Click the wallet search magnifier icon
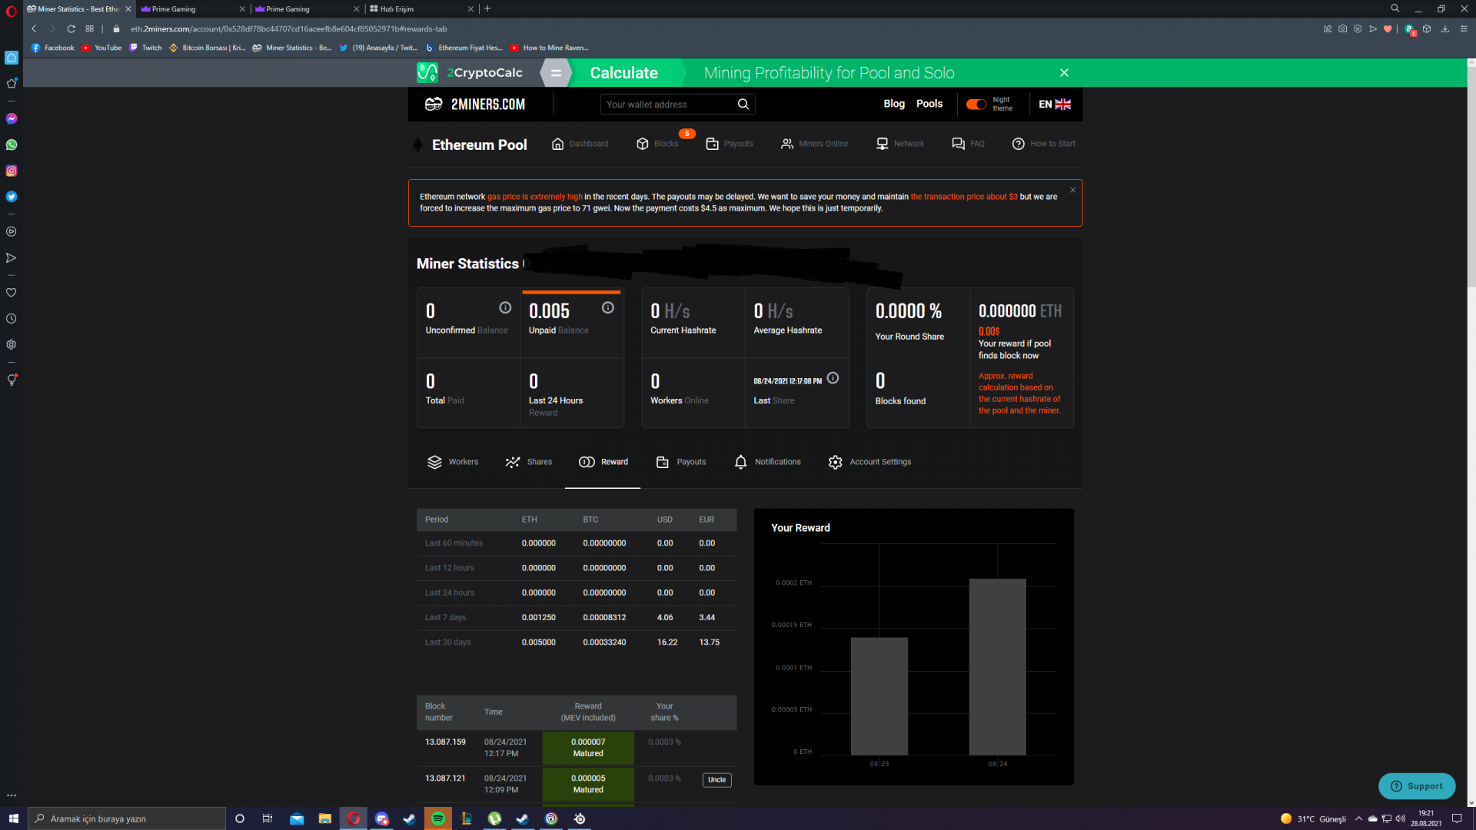Viewport: 1476px width, 830px height. (x=743, y=105)
